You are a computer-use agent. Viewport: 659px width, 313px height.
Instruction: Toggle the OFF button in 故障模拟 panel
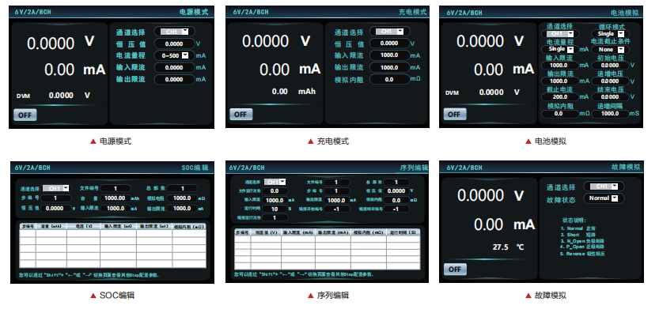pyautogui.click(x=455, y=269)
